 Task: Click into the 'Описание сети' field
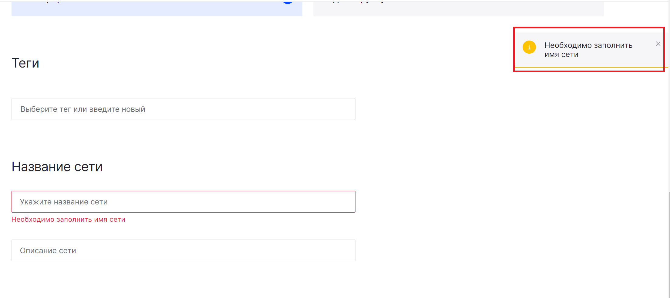(183, 250)
